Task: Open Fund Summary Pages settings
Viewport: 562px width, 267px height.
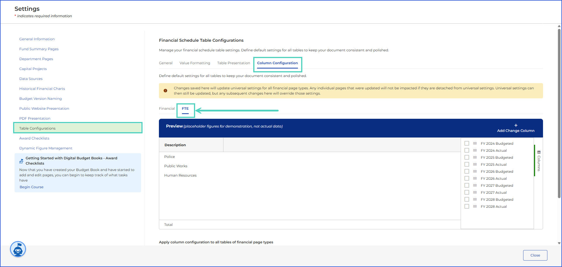Action: [x=39, y=49]
